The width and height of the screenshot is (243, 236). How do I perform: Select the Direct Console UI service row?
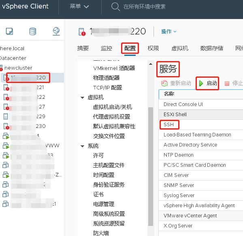tap(201, 104)
